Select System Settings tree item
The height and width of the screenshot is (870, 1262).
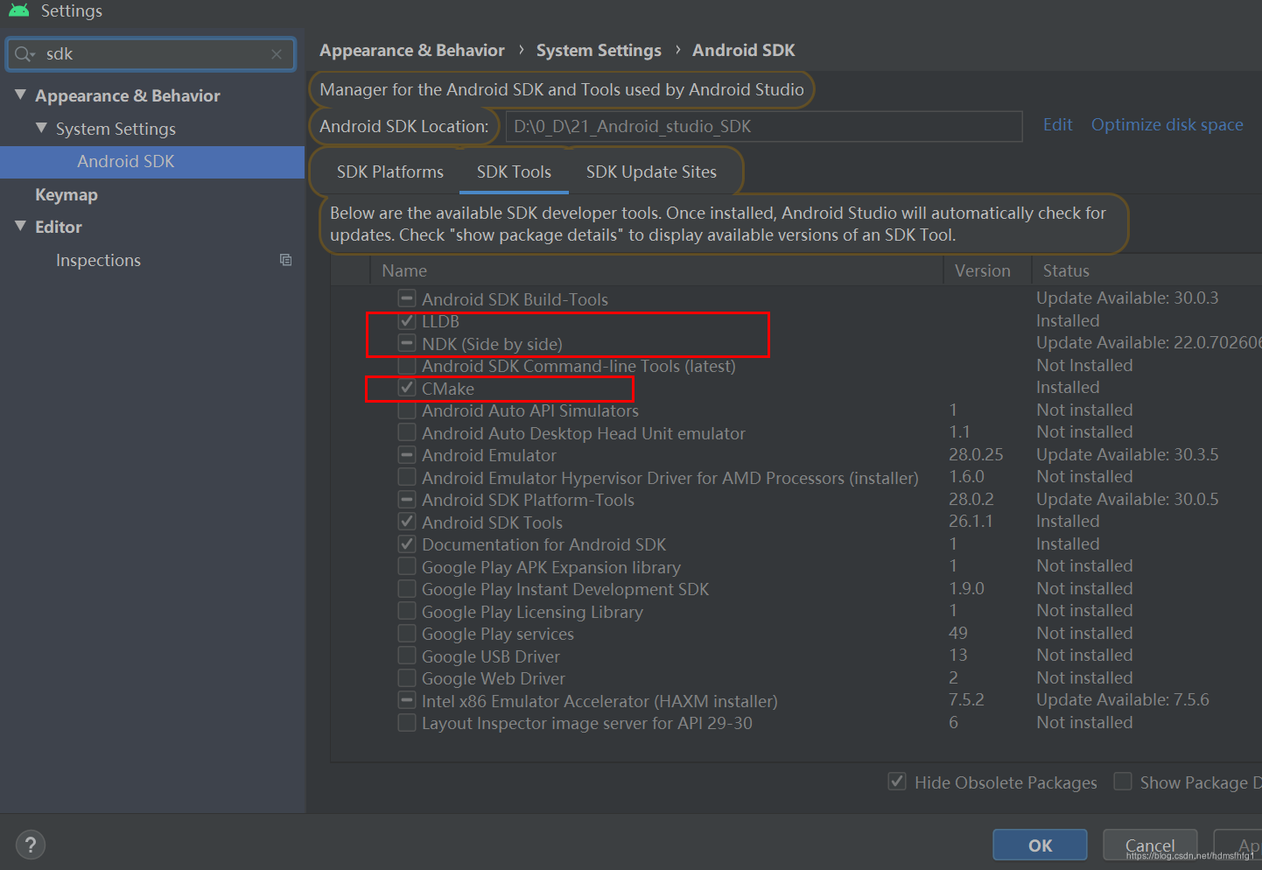pyautogui.click(x=116, y=130)
